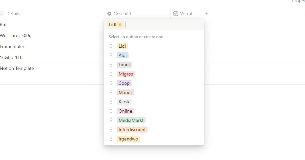Open the Details column header options
Screen dimensions: 305x160
(13, 14)
